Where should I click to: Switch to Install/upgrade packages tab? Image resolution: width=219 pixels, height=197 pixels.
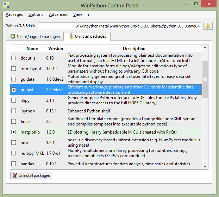[35, 37]
